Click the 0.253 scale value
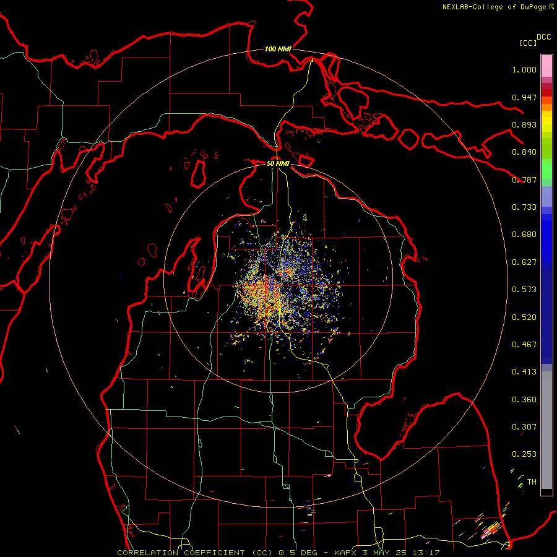 pyautogui.click(x=524, y=454)
